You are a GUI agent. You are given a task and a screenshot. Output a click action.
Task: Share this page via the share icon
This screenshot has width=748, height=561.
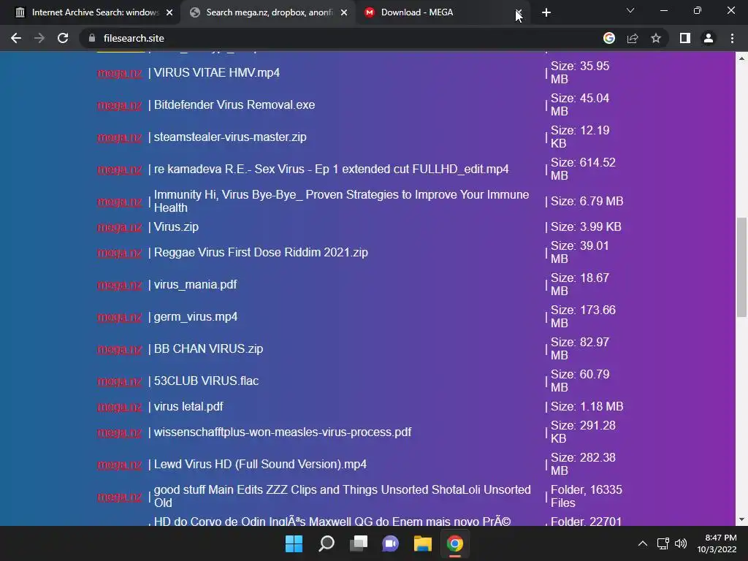pyautogui.click(x=633, y=38)
